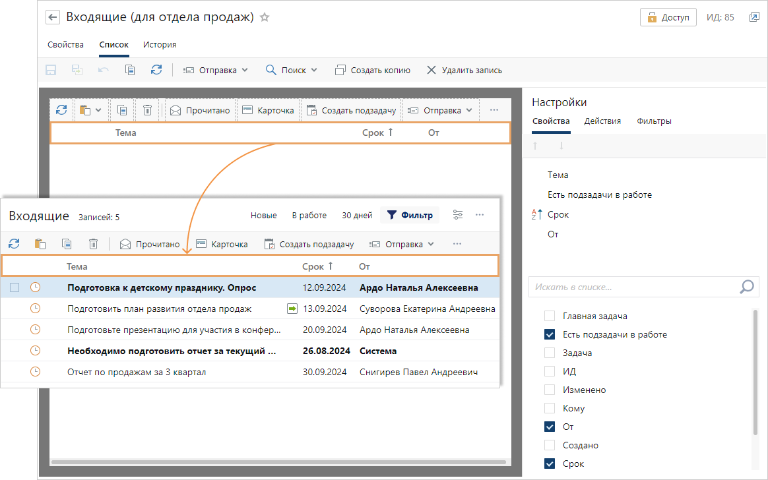The width and height of the screenshot is (768, 480).
Task: Open ellipsis in Входящие action toolbar
Action: click(x=457, y=244)
